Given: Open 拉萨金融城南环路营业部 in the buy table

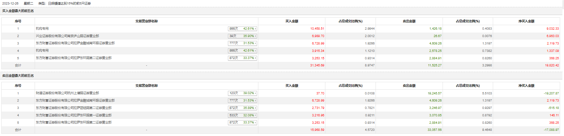Looking at the screenshot, I should click(75, 43).
